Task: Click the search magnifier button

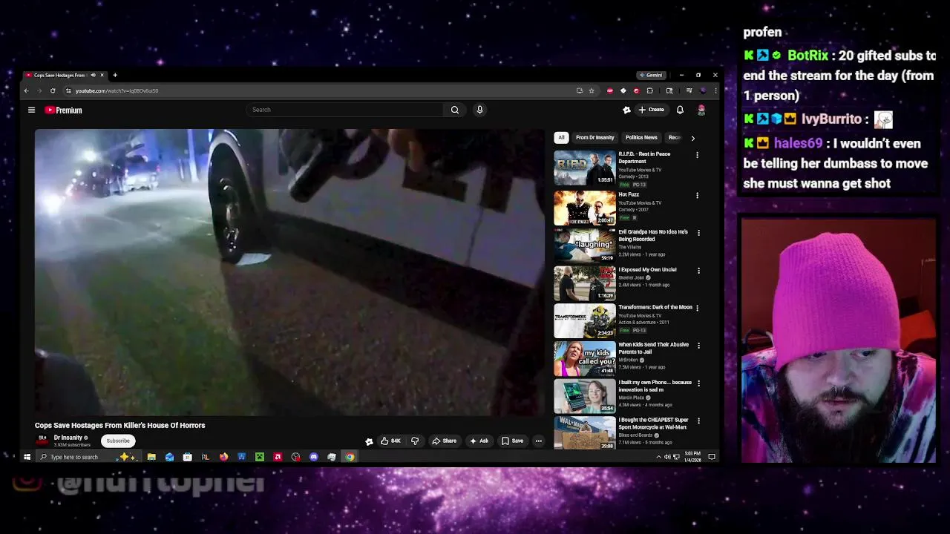Action: [x=455, y=110]
